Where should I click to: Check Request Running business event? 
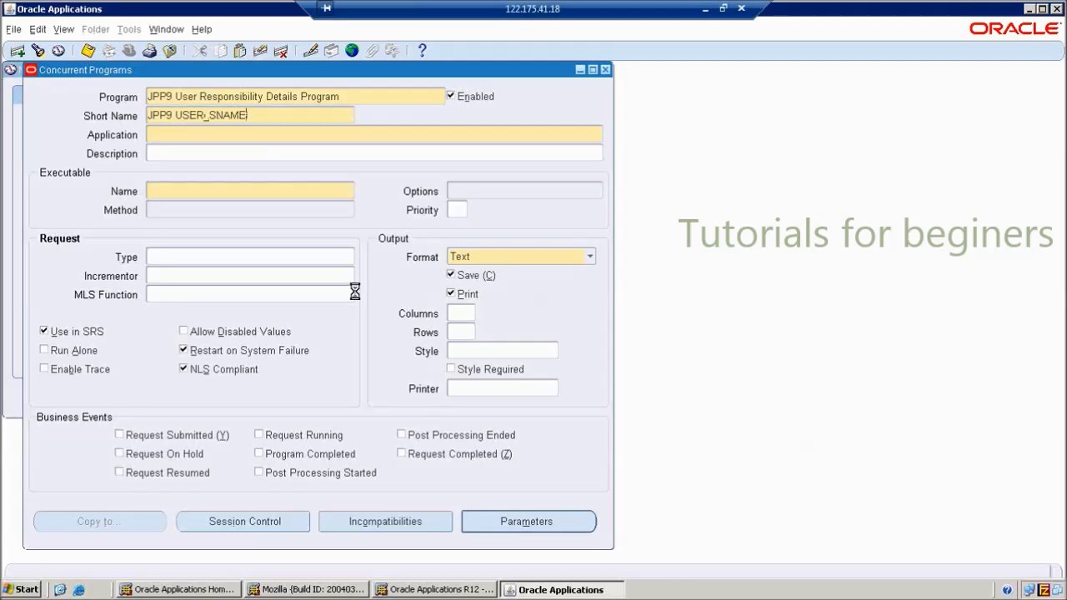[x=258, y=434]
